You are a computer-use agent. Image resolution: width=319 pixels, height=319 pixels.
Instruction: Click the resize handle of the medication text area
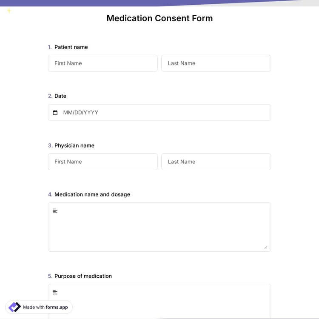click(x=266, y=247)
